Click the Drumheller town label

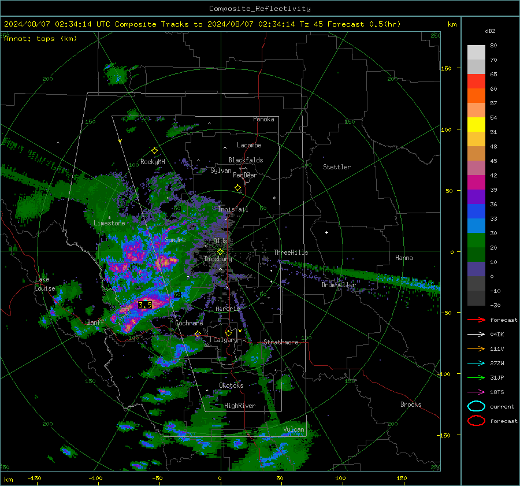click(339, 285)
